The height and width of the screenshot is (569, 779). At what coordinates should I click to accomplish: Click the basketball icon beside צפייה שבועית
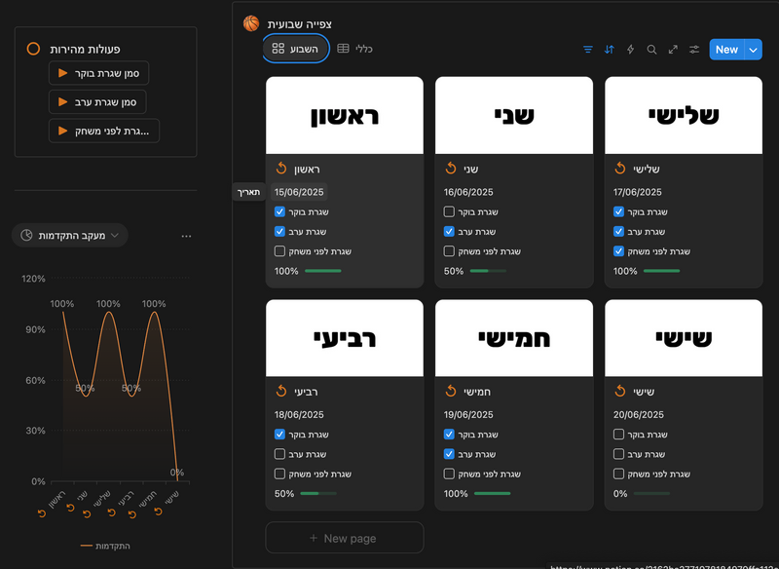click(x=251, y=23)
